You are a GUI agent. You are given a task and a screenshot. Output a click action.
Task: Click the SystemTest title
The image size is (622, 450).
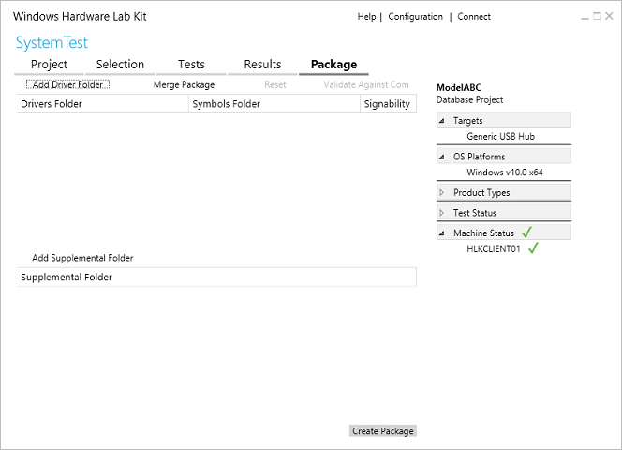tap(52, 42)
